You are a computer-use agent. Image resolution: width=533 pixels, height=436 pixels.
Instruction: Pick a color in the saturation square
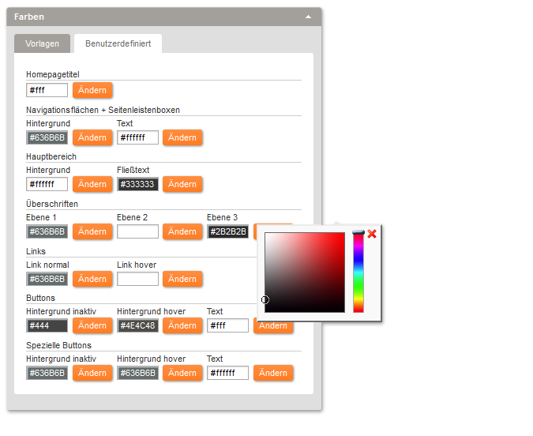point(305,272)
